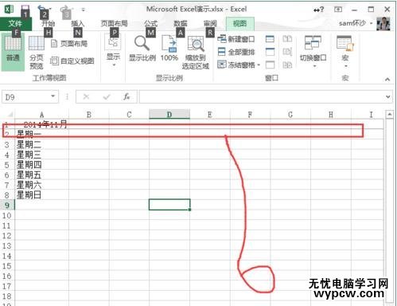397x306 pixels.
Task: Open the Name Box dropdown arrow
Action: [x=53, y=96]
